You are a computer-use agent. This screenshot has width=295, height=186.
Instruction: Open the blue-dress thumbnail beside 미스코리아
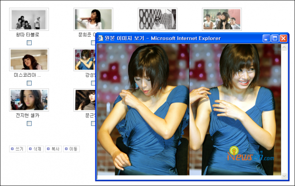tap(84, 59)
